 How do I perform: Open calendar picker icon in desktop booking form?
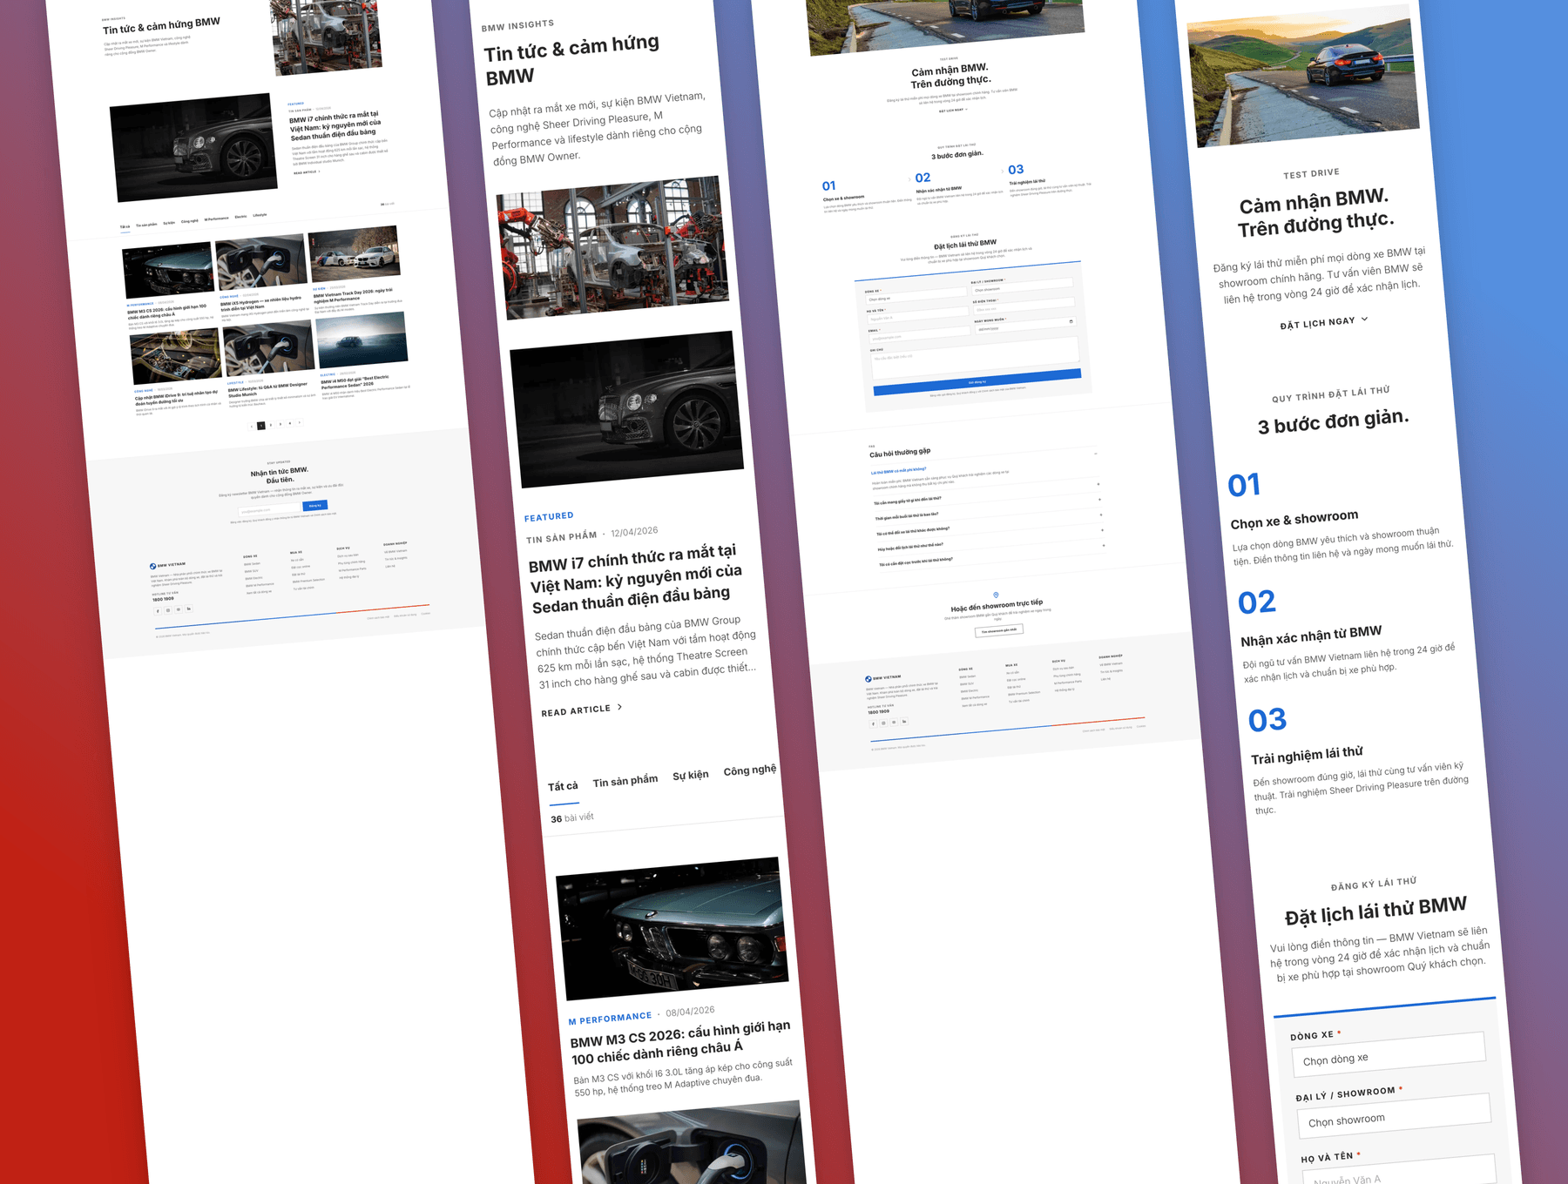point(1071,321)
